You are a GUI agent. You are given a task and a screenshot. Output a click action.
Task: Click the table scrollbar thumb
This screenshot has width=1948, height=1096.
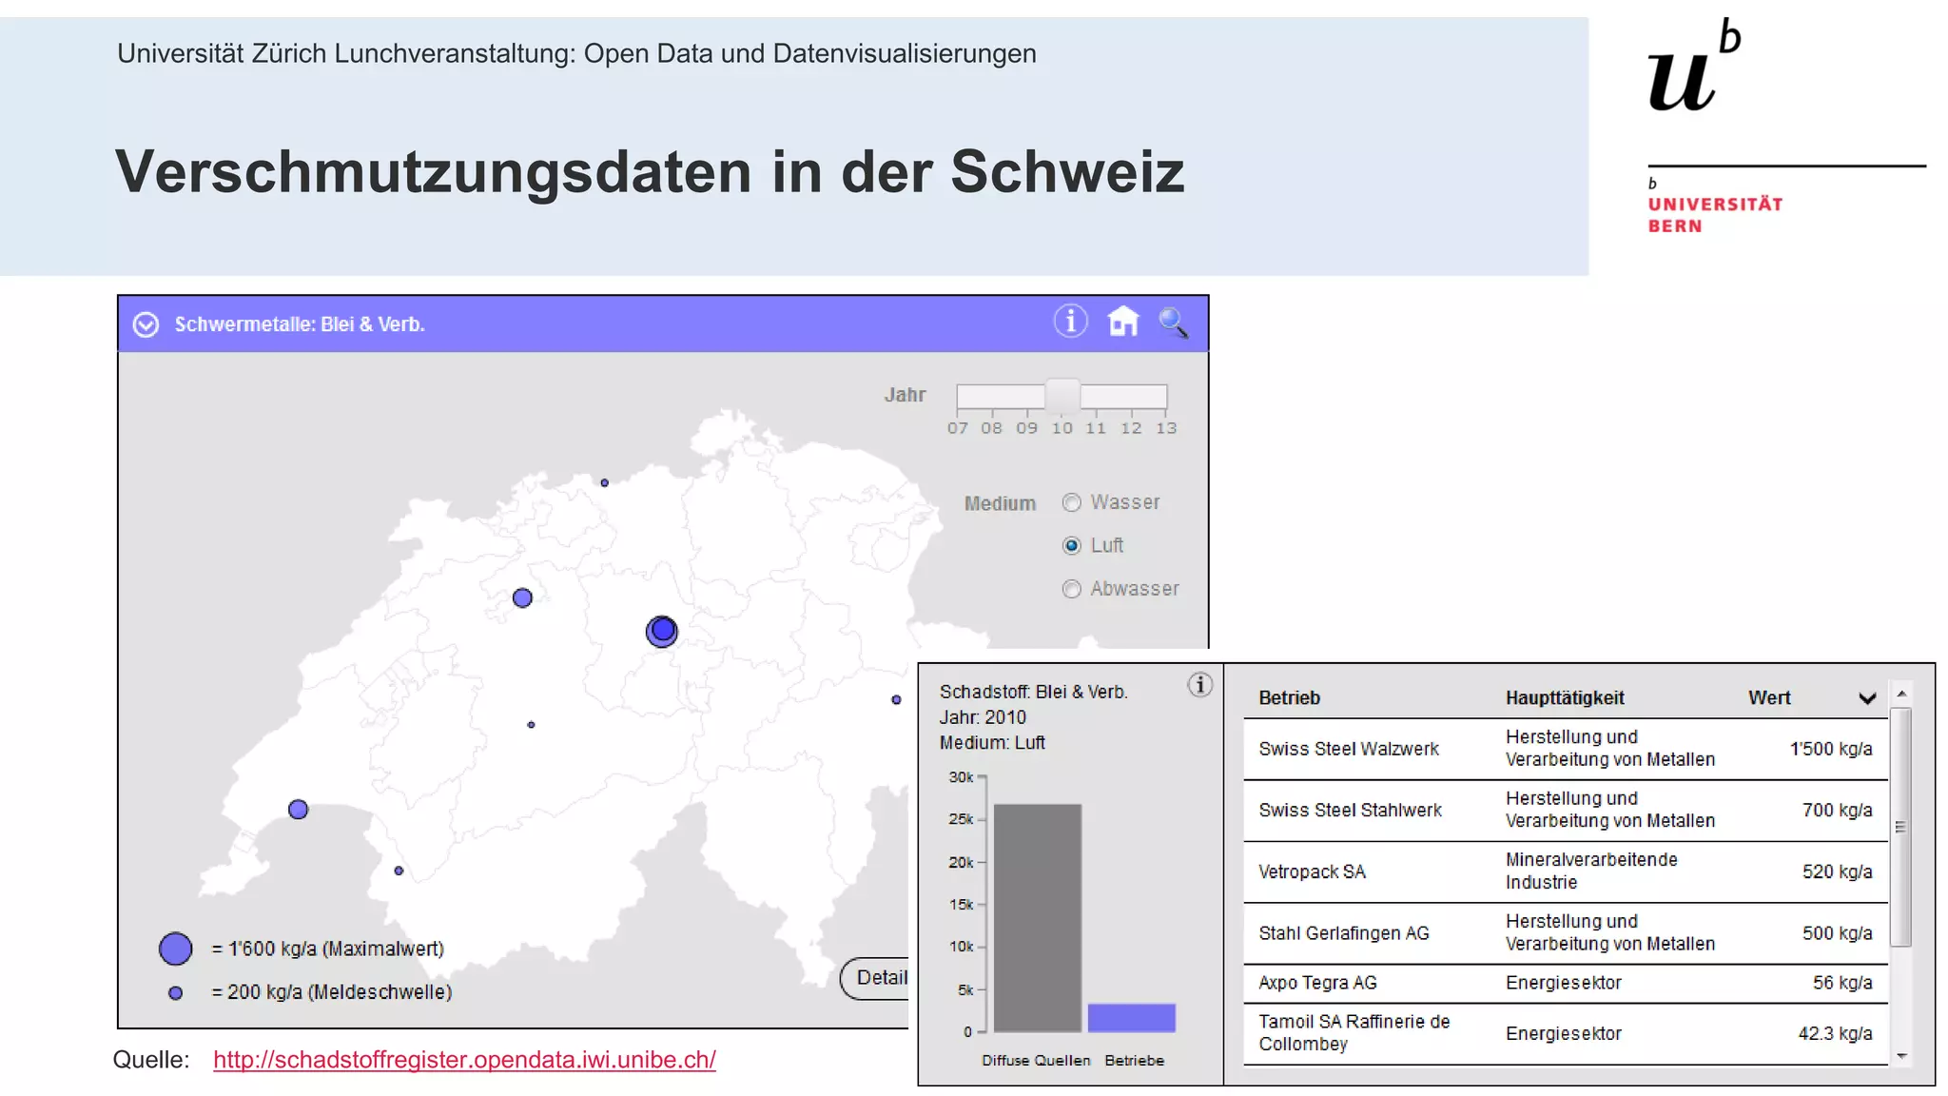(x=1901, y=827)
